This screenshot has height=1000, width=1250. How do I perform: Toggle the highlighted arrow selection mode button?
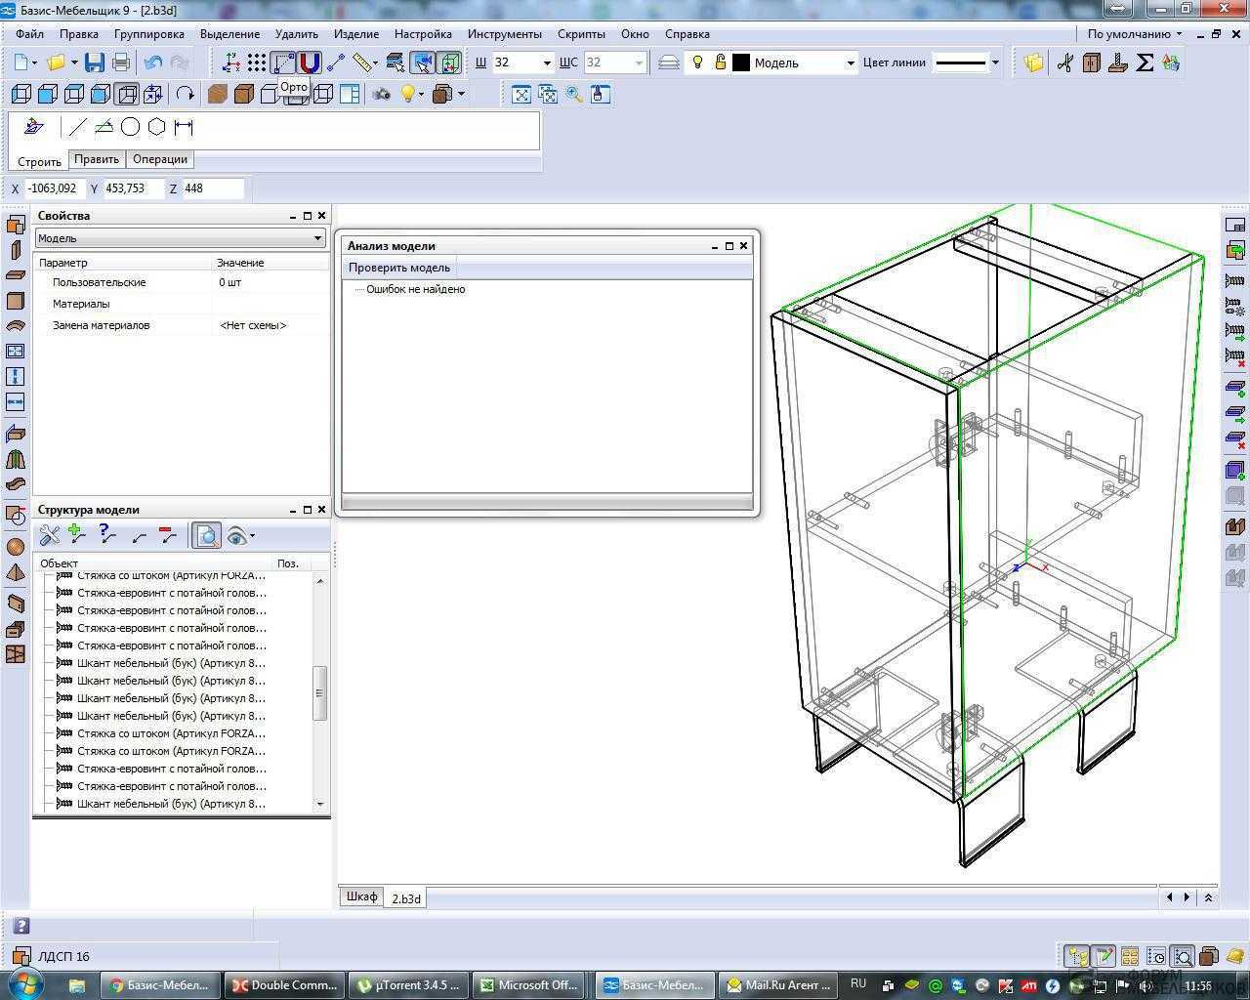click(423, 62)
